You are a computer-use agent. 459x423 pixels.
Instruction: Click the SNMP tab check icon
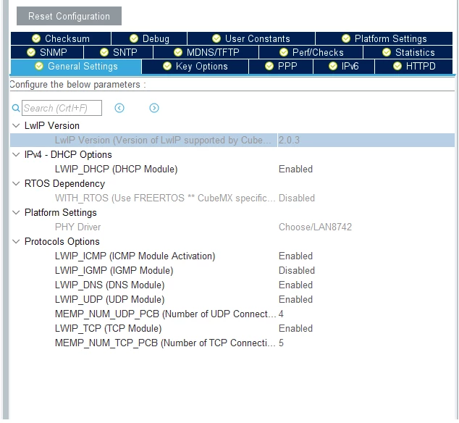[x=31, y=52]
